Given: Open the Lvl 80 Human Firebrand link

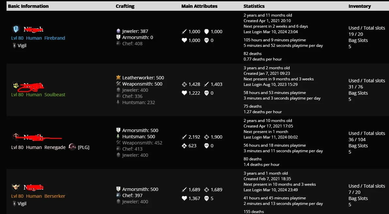Looking at the screenshot, I should pos(38,38).
